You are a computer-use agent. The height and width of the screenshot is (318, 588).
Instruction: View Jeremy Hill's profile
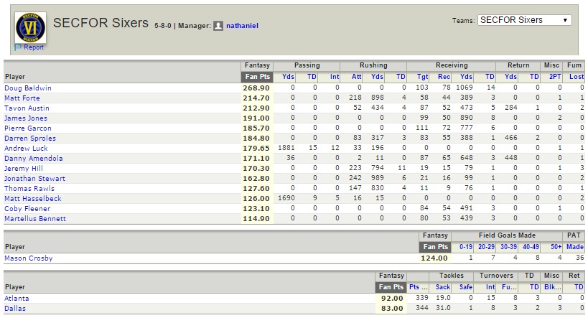tap(24, 169)
